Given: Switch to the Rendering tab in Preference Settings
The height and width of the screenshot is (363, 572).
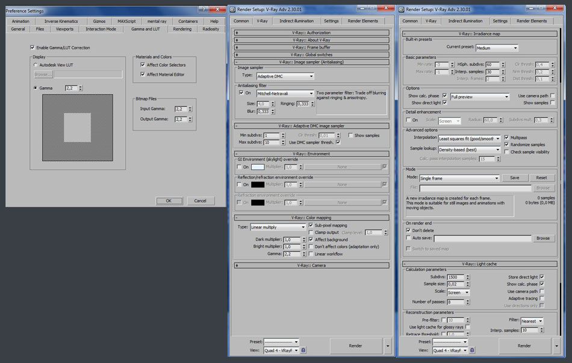Looking at the screenshot, I should [x=182, y=29].
